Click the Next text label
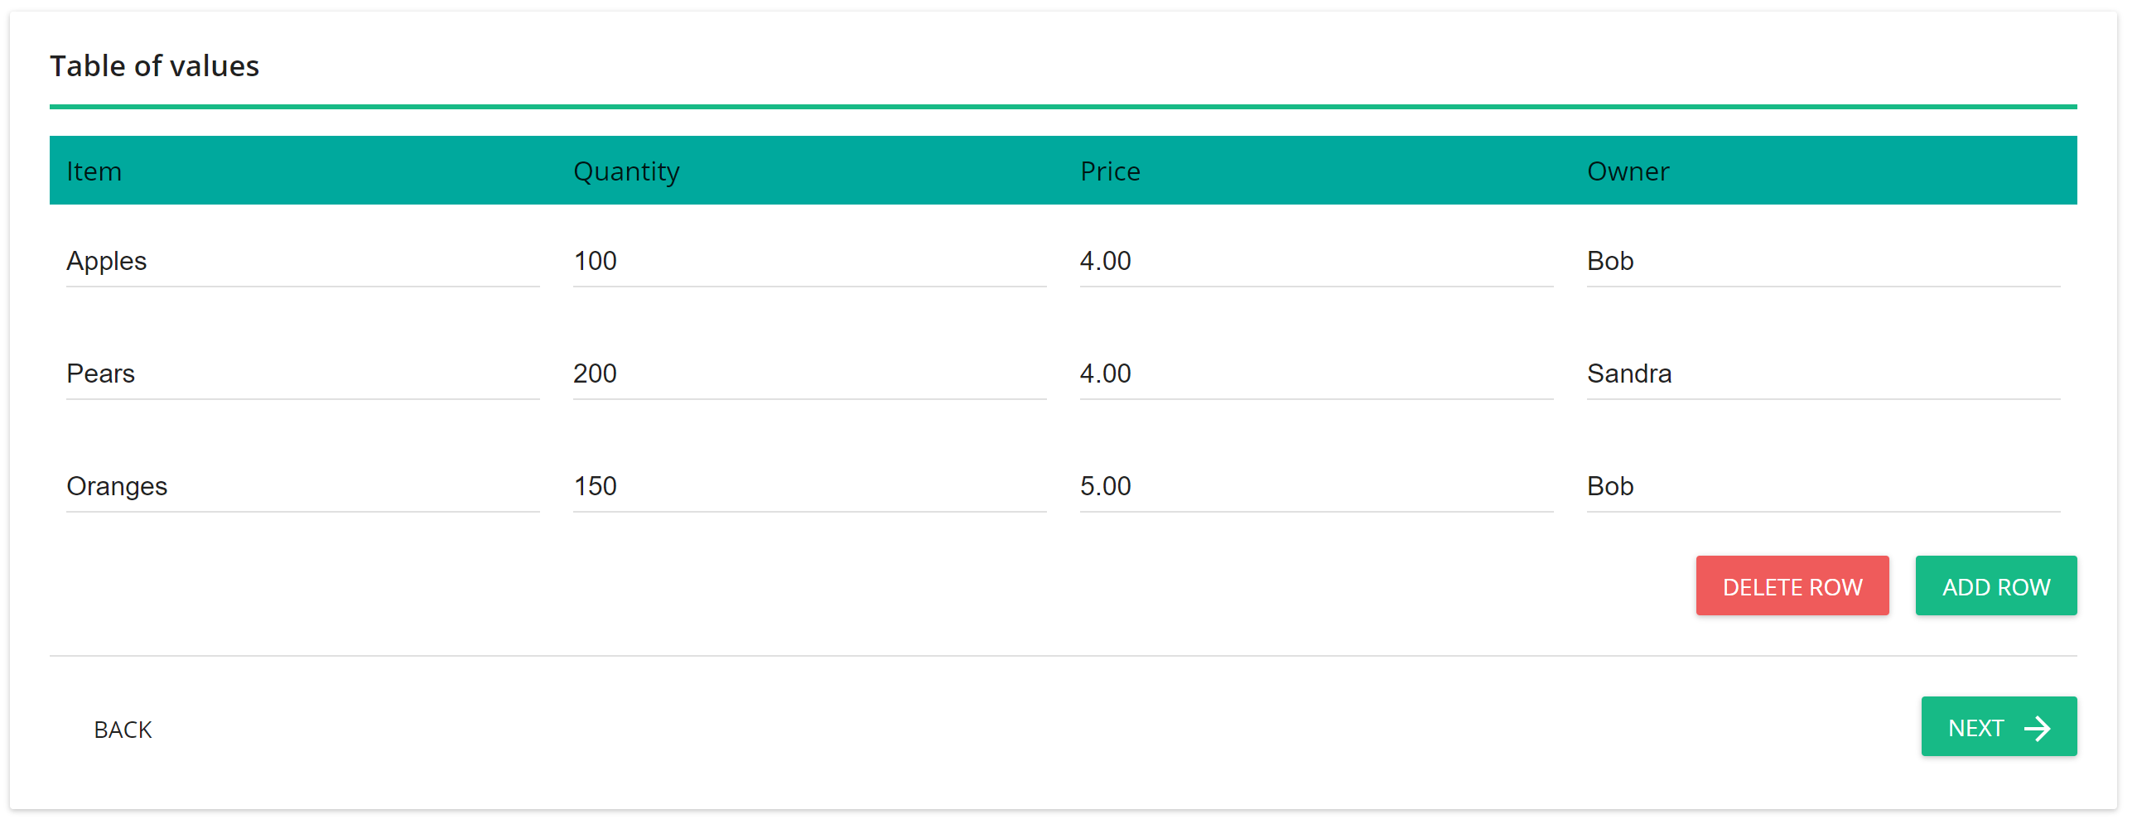Screen dimensions: 2137x824 1975,729
